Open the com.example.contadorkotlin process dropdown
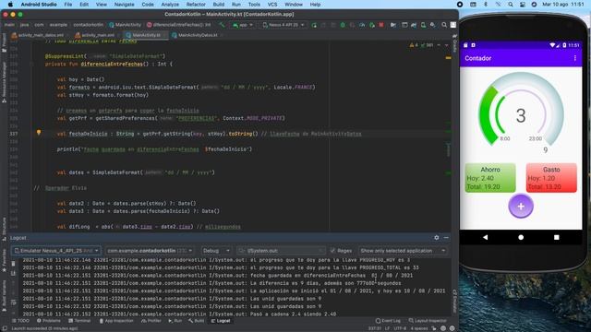Screen dimensions: 591x332 (150, 250)
